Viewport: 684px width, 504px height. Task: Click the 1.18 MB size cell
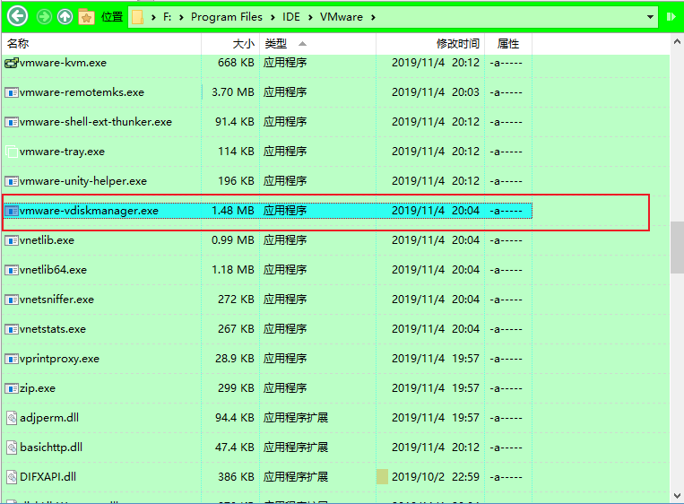point(233,270)
